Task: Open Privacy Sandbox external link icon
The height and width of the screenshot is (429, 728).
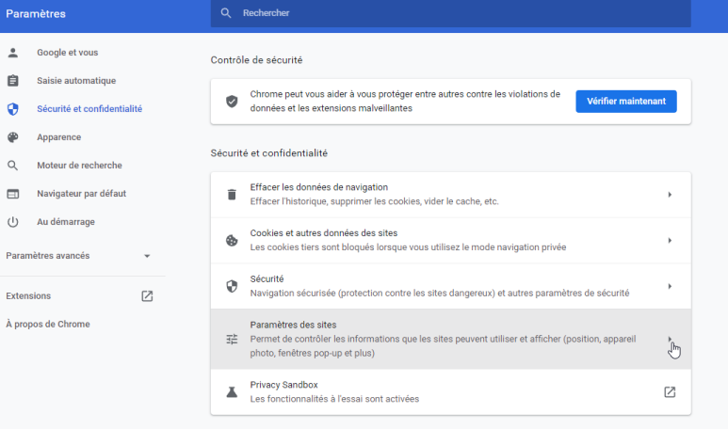Action: point(670,391)
